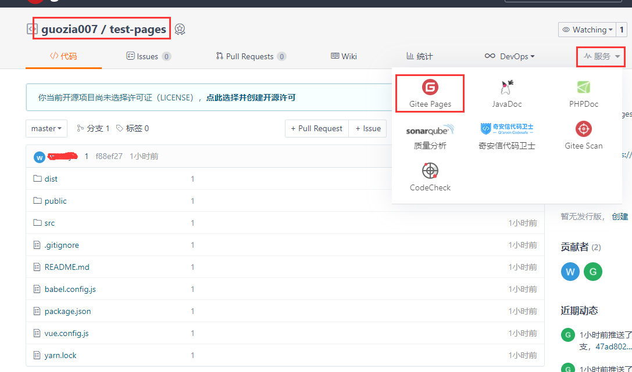
Task: Open the green G contributor avatar
Action: pos(593,272)
